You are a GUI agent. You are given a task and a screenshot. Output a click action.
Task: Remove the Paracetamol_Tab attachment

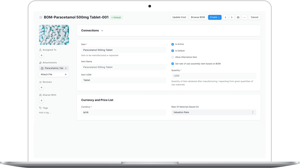pos(66,68)
